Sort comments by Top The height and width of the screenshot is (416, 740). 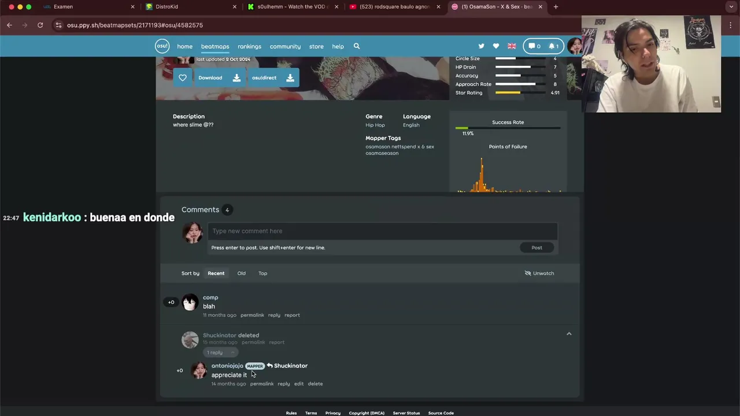click(263, 273)
